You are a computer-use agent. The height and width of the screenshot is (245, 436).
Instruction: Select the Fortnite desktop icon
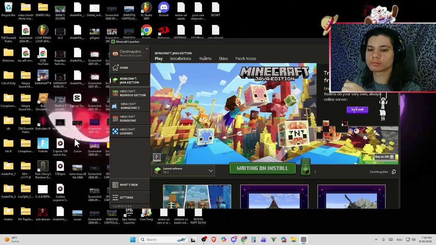(43, 146)
